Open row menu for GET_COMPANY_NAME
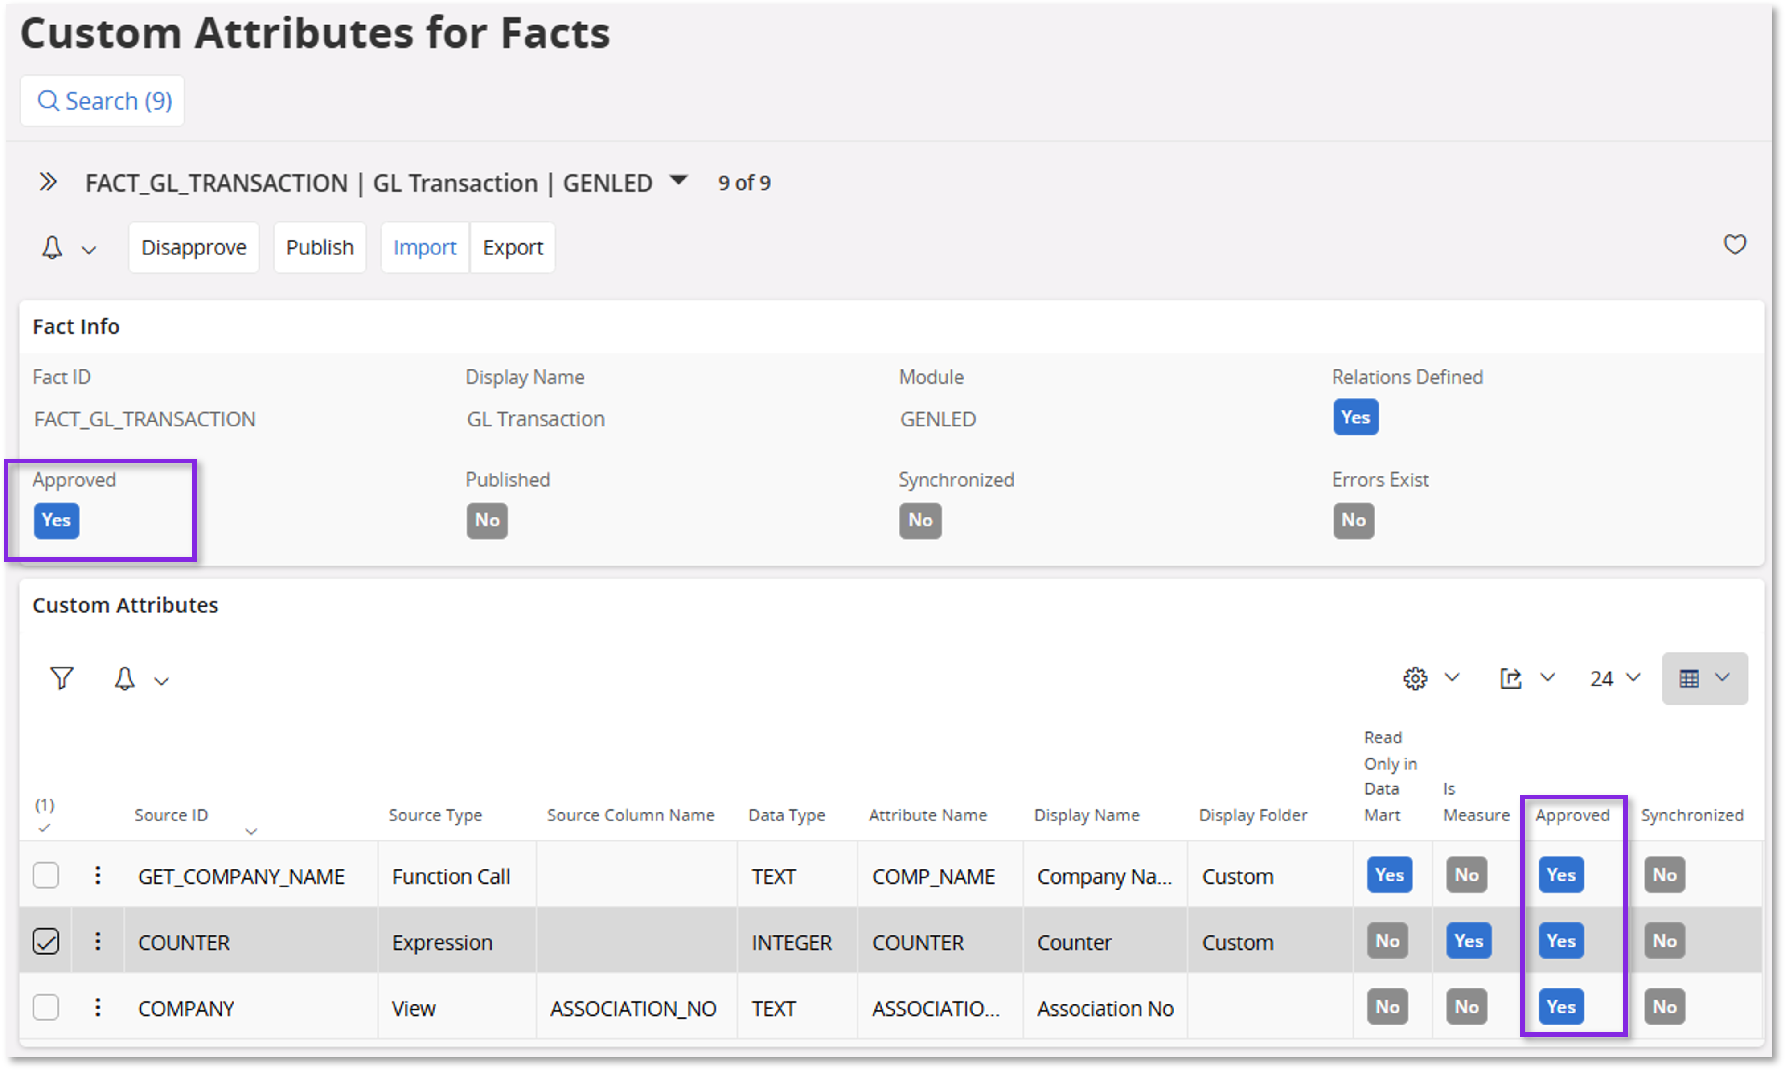Viewport: 1785px width, 1070px height. click(97, 875)
